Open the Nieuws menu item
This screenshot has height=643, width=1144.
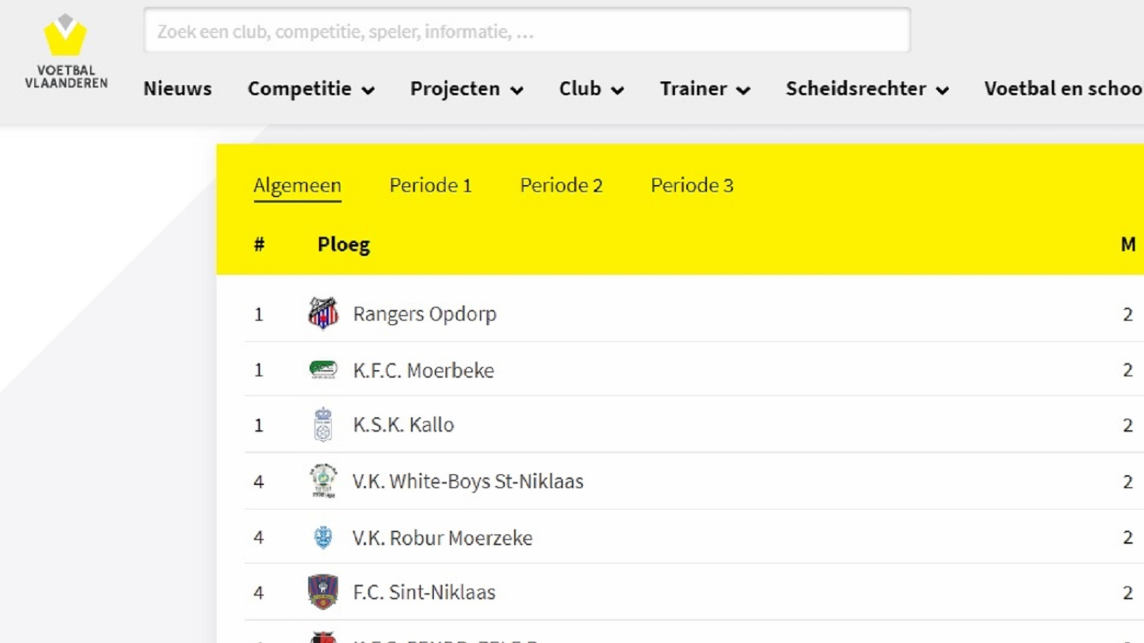(x=177, y=89)
